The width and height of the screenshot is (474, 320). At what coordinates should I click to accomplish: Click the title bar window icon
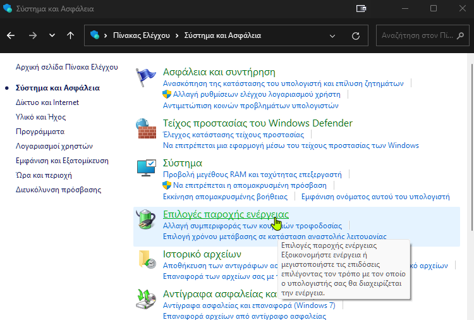point(7,8)
